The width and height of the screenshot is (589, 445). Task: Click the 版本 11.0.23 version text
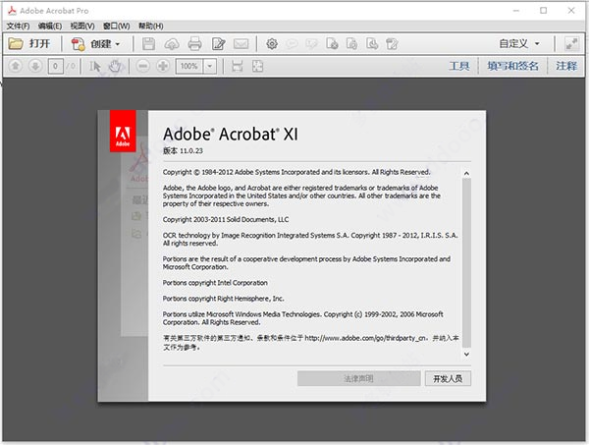183,150
